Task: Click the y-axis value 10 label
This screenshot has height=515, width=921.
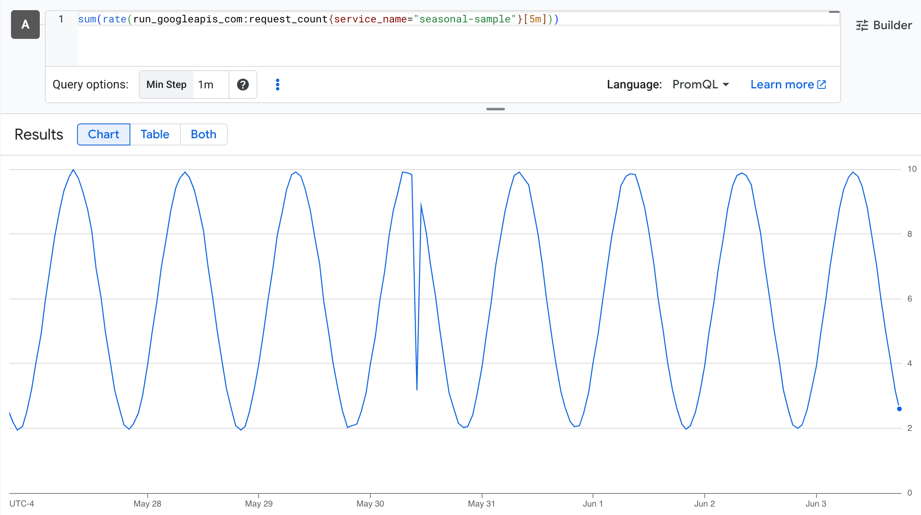Action: pyautogui.click(x=912, y=169)
